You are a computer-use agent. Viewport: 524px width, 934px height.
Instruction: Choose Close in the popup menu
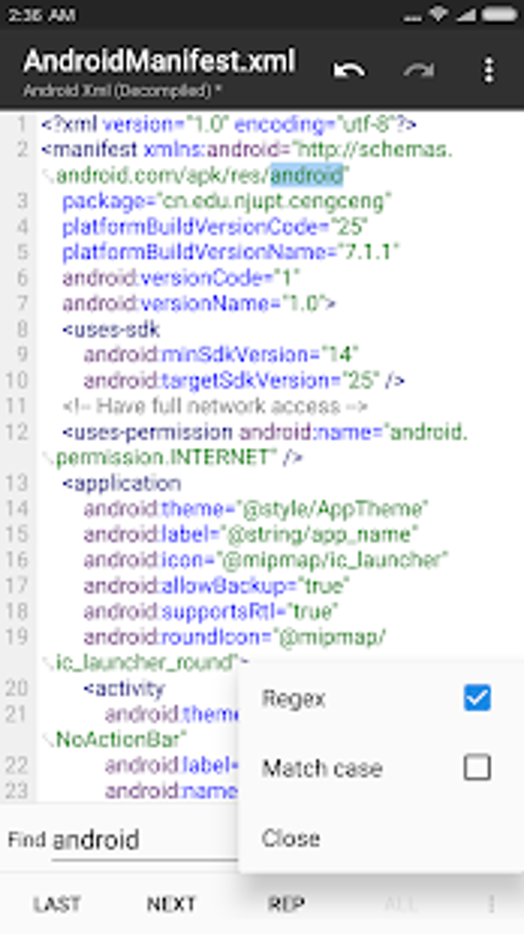pos(291,838)
